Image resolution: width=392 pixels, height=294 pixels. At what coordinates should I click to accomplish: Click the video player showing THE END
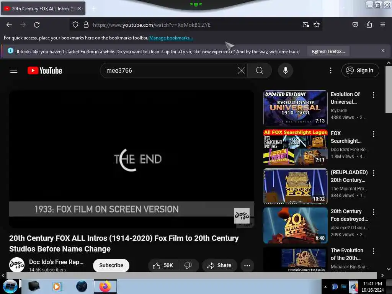pos(132,159)
